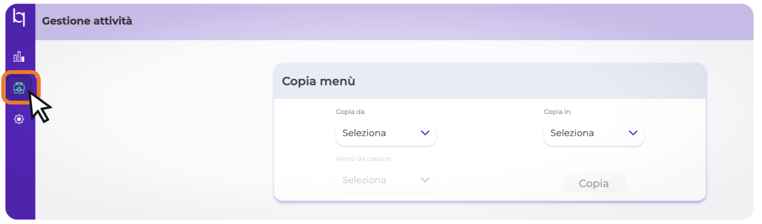Click the Copia da field label
The image size is (762, 224).
350,111
